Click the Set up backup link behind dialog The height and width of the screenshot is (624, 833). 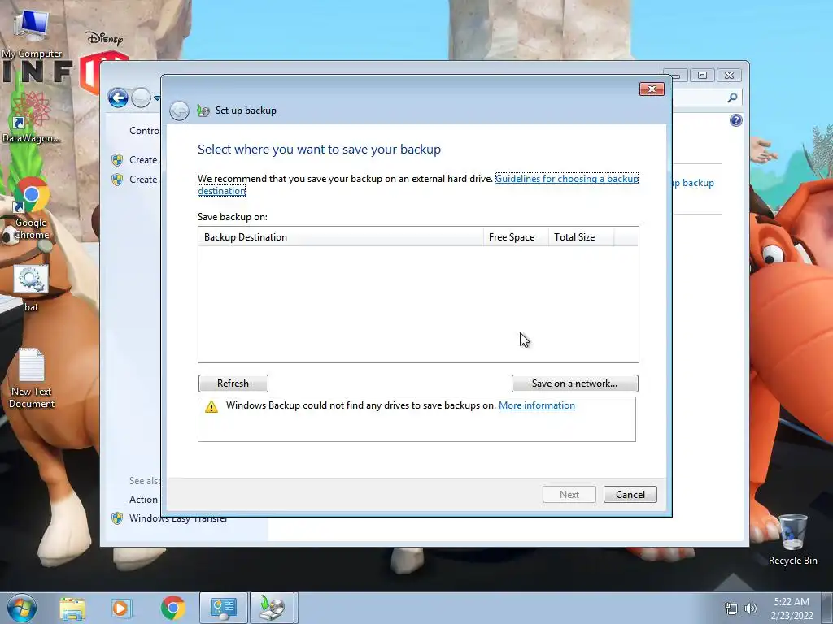(x=693, y=183)
